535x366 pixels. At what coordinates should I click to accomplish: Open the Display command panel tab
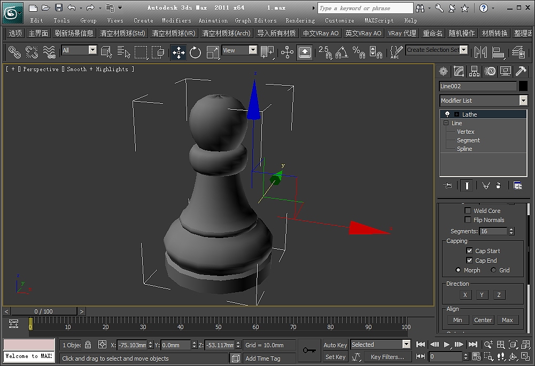(505, 71)
